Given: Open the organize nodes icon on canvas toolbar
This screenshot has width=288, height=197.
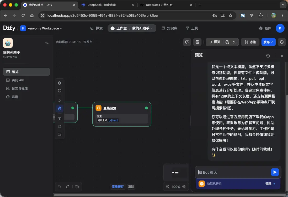Looking at the screenshot, I should tap(60, 126).
